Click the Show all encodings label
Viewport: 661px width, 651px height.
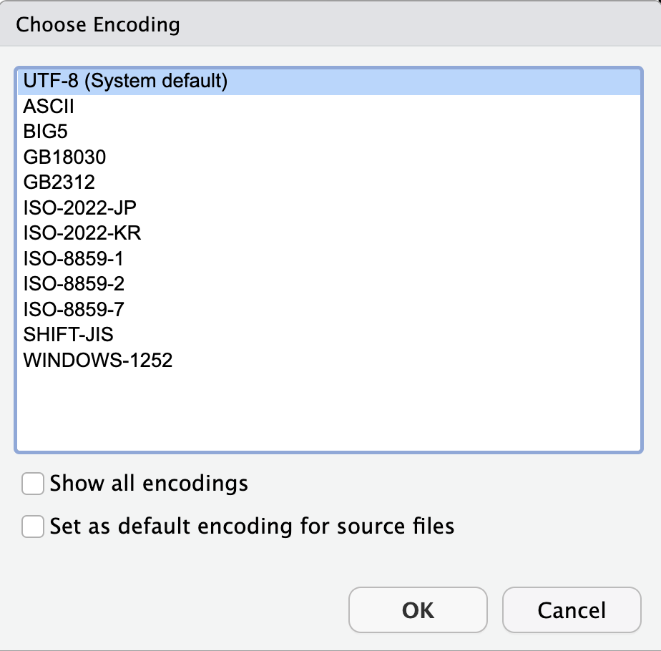pos(149,483)
